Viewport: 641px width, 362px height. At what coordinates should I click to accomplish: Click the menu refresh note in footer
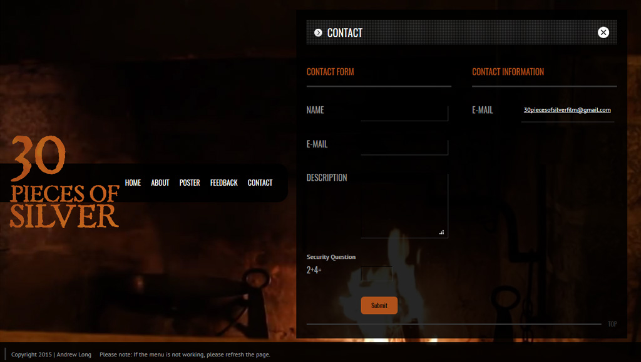coord(185,354)
